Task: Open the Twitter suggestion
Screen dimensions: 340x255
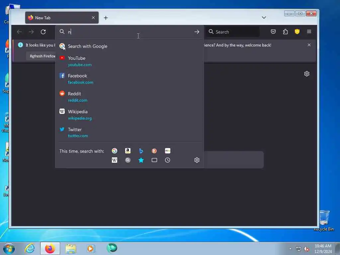Action: (129, 132)
